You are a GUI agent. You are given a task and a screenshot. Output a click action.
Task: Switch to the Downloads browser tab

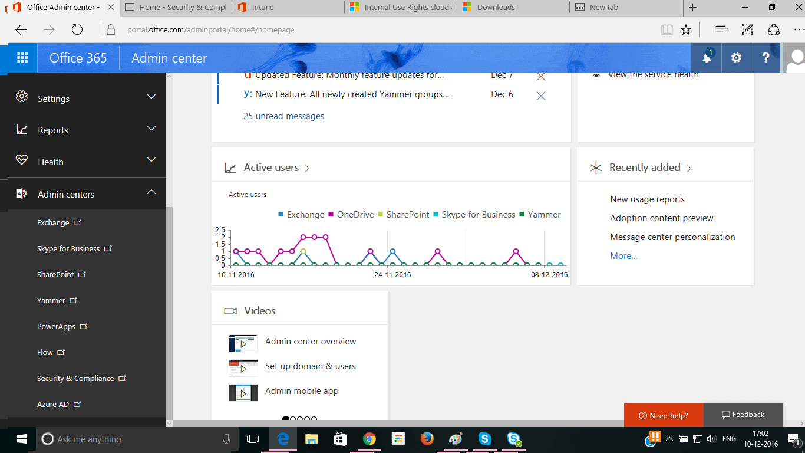[514, 8]
